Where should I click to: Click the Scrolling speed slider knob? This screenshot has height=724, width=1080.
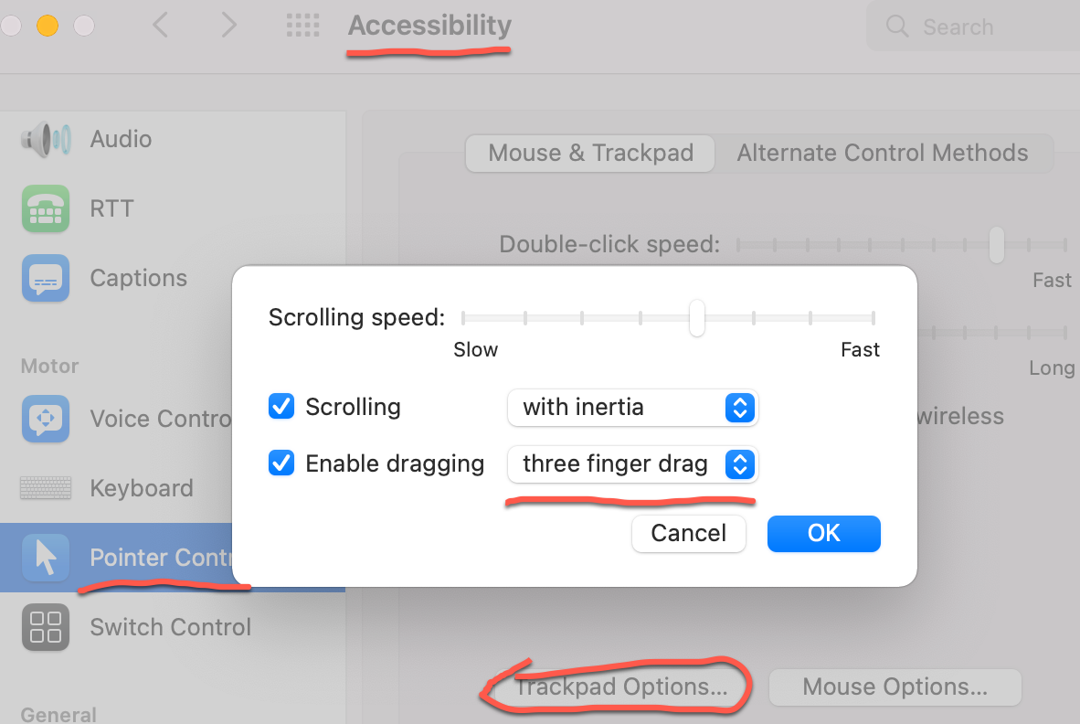697,317
